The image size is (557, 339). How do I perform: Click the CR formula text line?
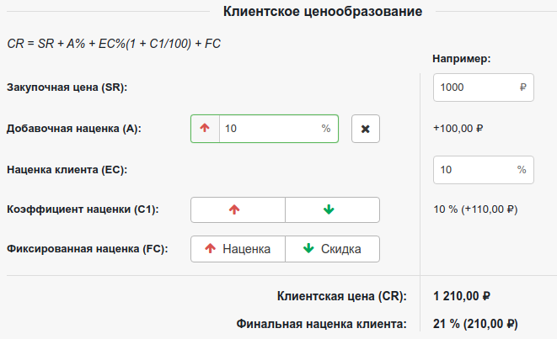click(113, 43)
